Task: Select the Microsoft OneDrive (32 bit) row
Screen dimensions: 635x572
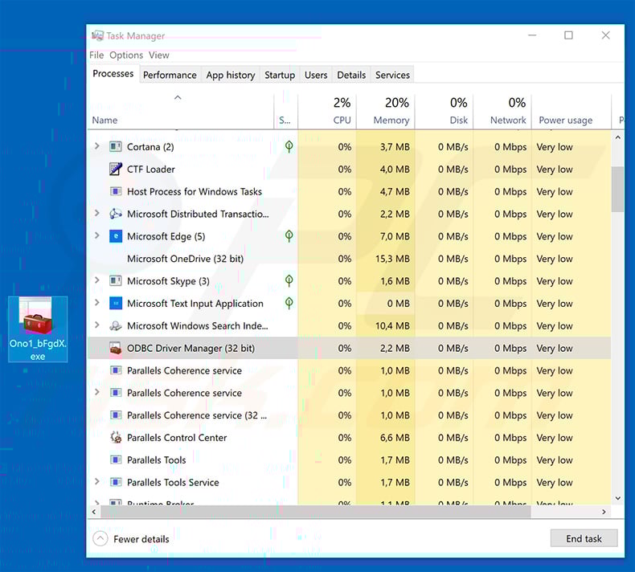Action: (x=350, y=258)
